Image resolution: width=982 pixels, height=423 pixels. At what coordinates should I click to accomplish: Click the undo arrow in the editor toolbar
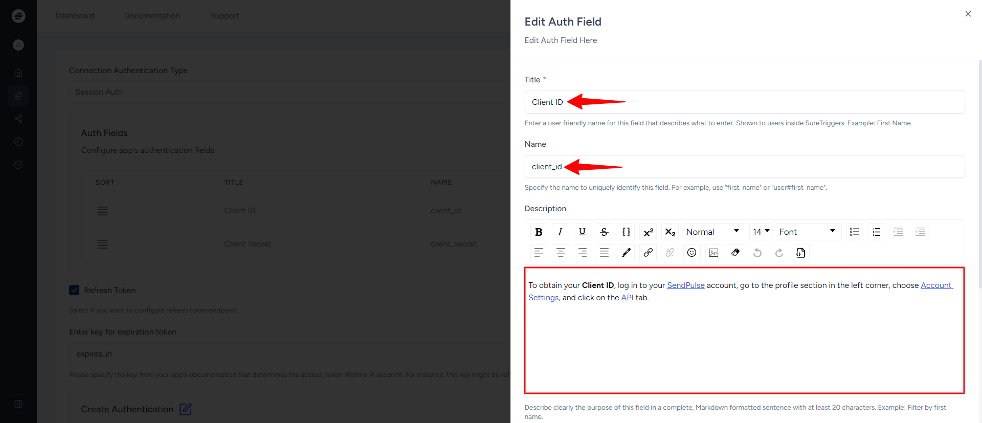click(757, 253)
